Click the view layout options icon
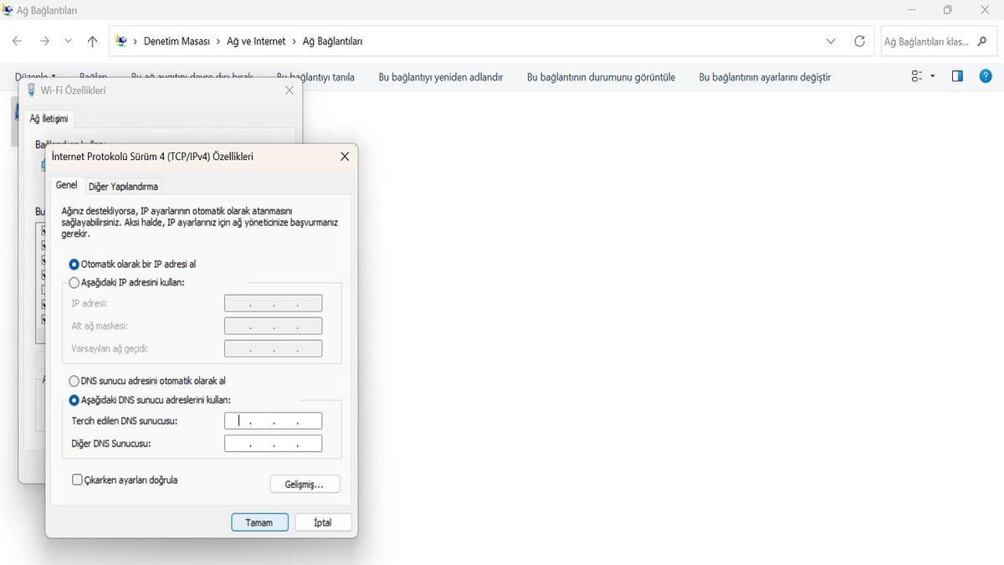The image size is (1004, 565). [x=917, y=76]
